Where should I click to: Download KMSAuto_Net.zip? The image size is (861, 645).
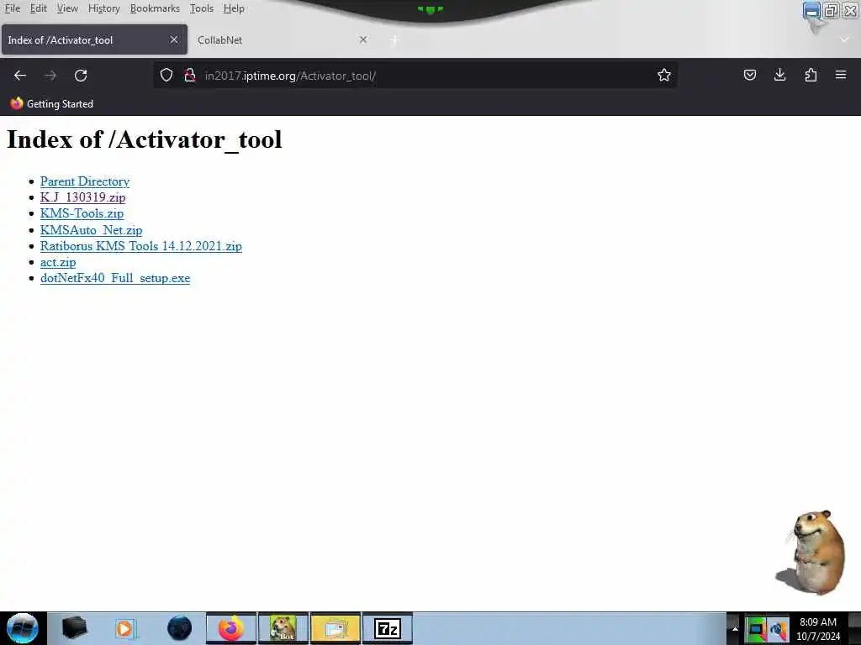tap(91, 230)
